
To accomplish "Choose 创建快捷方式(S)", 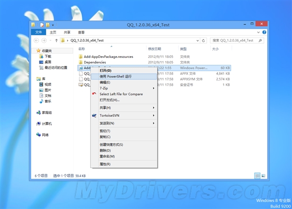I will click(124, 145).
